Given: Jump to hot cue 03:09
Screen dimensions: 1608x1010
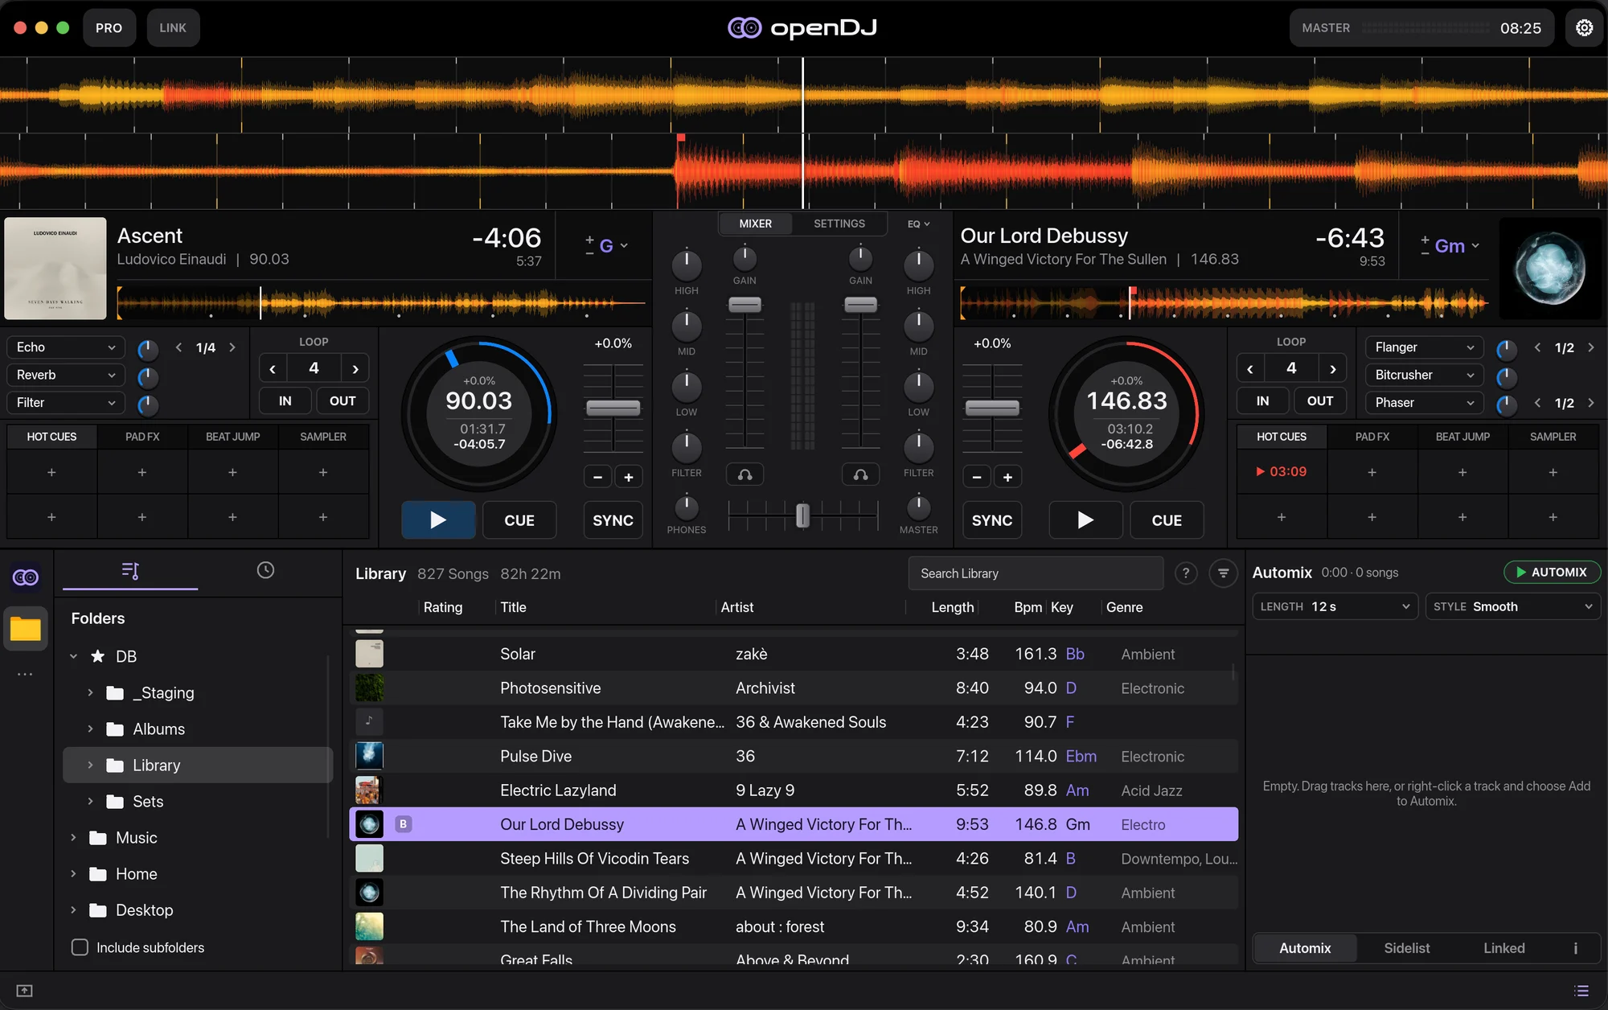Looking at the screenshot, I should point(1282,472).
